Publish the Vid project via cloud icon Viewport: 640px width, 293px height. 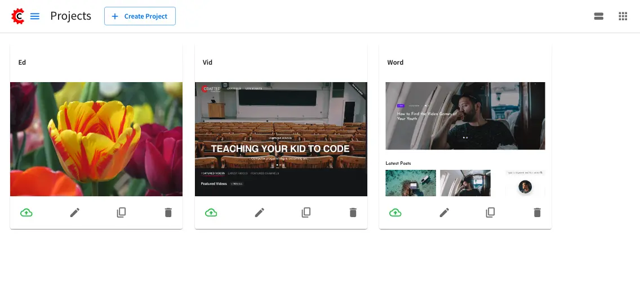tap(211, 213)
